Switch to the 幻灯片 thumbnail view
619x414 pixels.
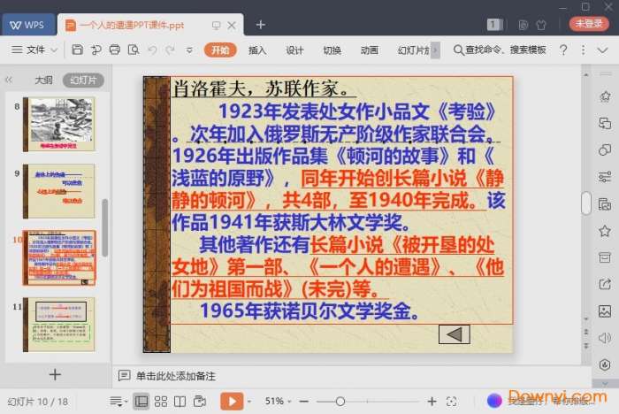pos(83,80)
